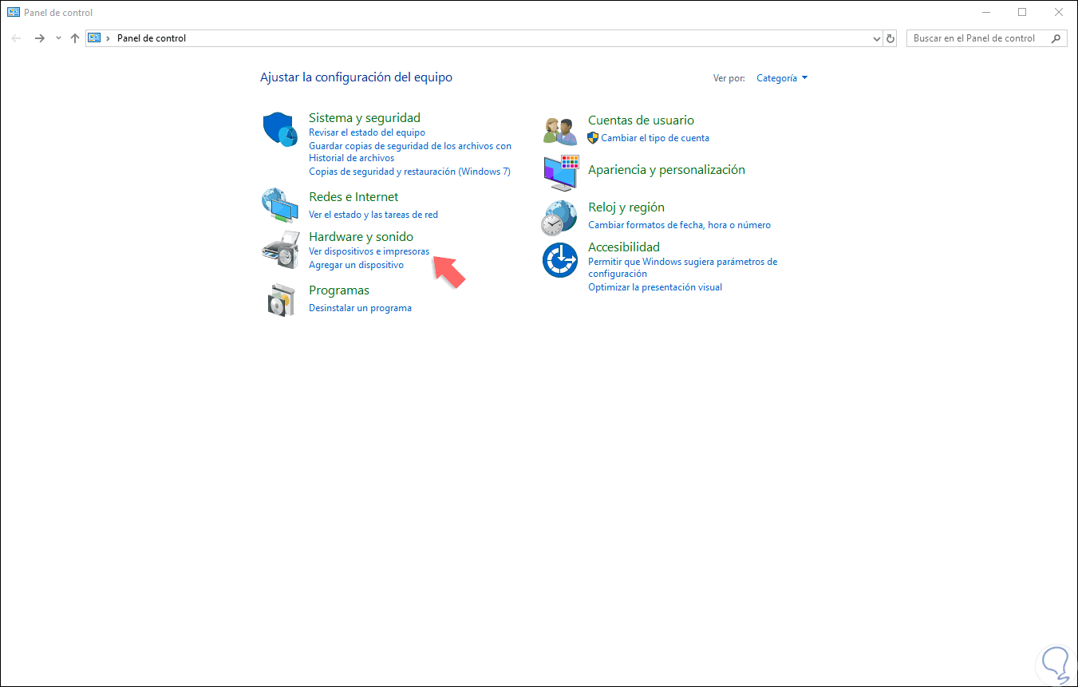Expand the breadcrumb chevron before Panel de control
Image resolution: width=1078 pixels, height=687 pixels.
108,38
